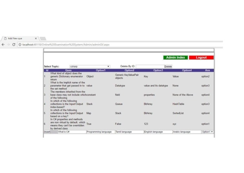Click the Insert button in footer row
Image resolution: width=244 pixels, height=173 pixels.
(x=47, y=132)
